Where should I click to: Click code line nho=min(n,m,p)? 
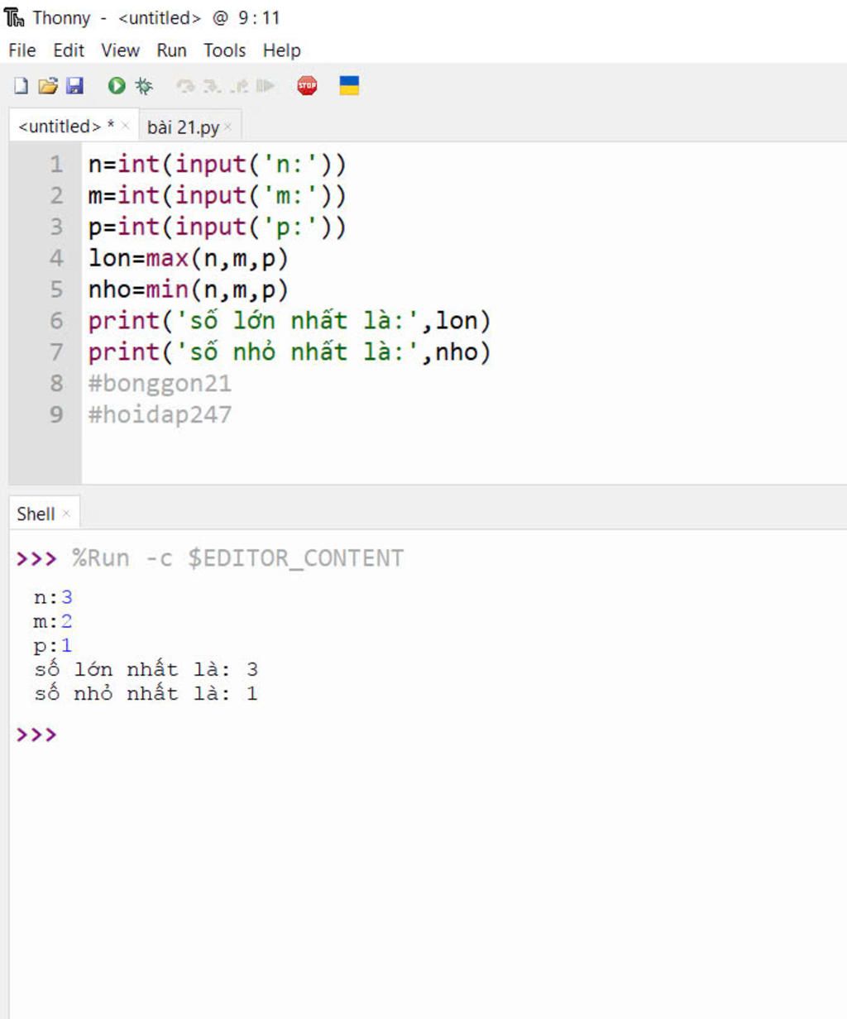coord(188,289)
